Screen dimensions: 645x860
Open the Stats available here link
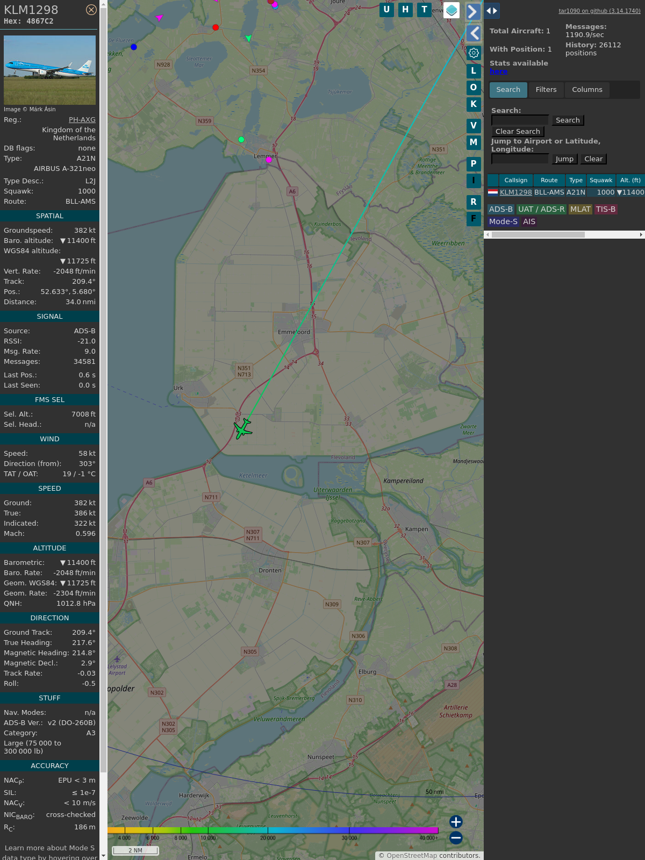498,71
